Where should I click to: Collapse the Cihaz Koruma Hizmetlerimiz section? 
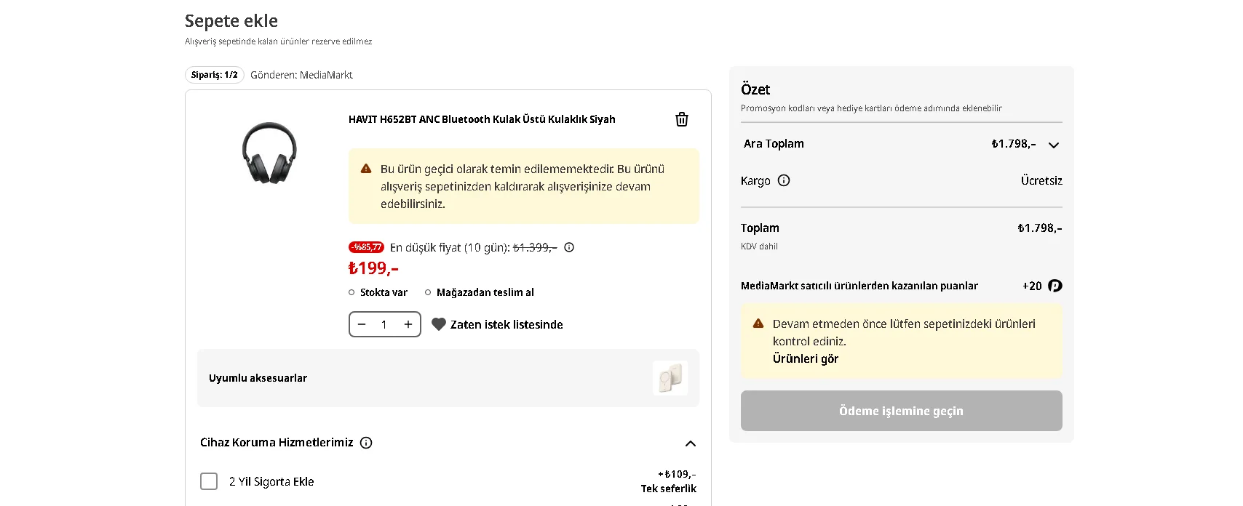tap(691, 443)
